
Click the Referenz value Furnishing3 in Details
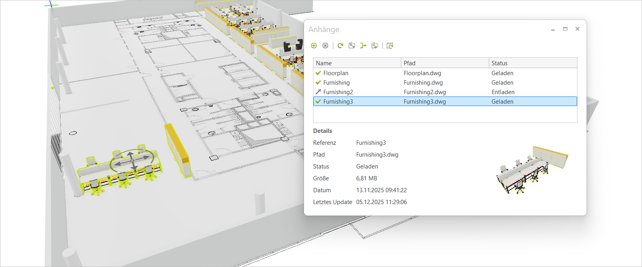click(x=371, y=143)
